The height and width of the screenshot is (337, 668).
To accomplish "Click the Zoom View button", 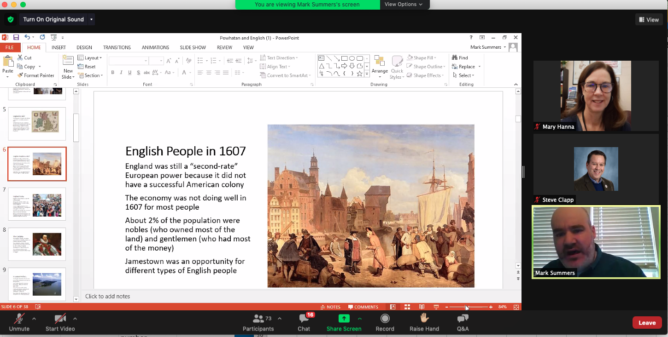I will pos(649,19).
